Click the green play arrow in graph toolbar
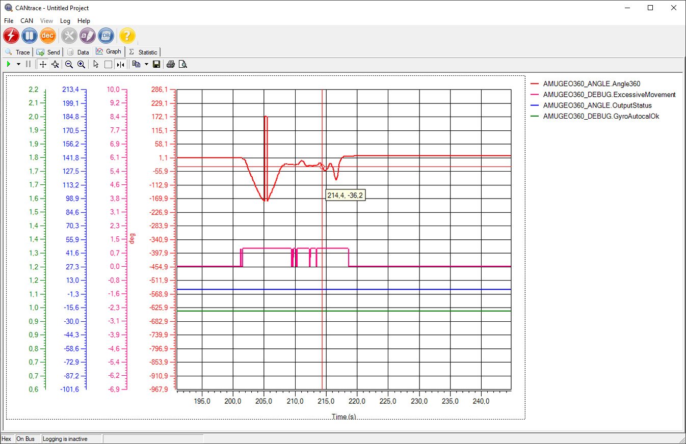The image size is (686, 444). 9,64
